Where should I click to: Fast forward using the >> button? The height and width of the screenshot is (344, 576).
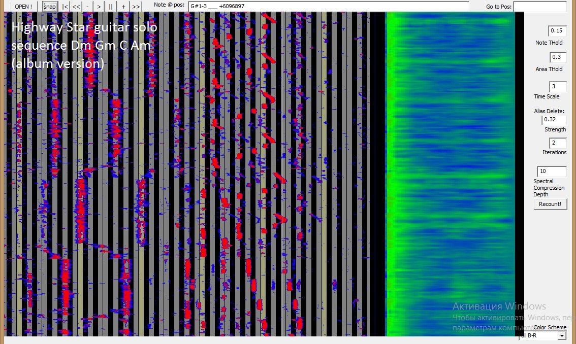coord(136,7)
